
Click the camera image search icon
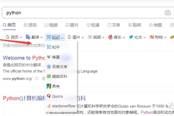[x=168, y=13]
